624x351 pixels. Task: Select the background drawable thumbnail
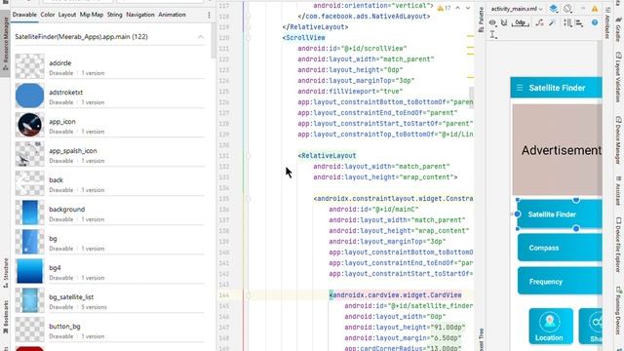click(30, 213)
